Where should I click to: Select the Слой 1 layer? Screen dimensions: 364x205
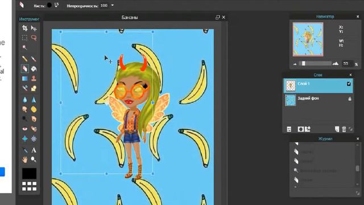318,86
